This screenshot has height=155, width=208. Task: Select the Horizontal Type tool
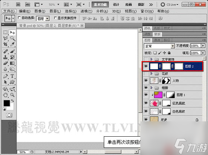(x=12, y=76)
